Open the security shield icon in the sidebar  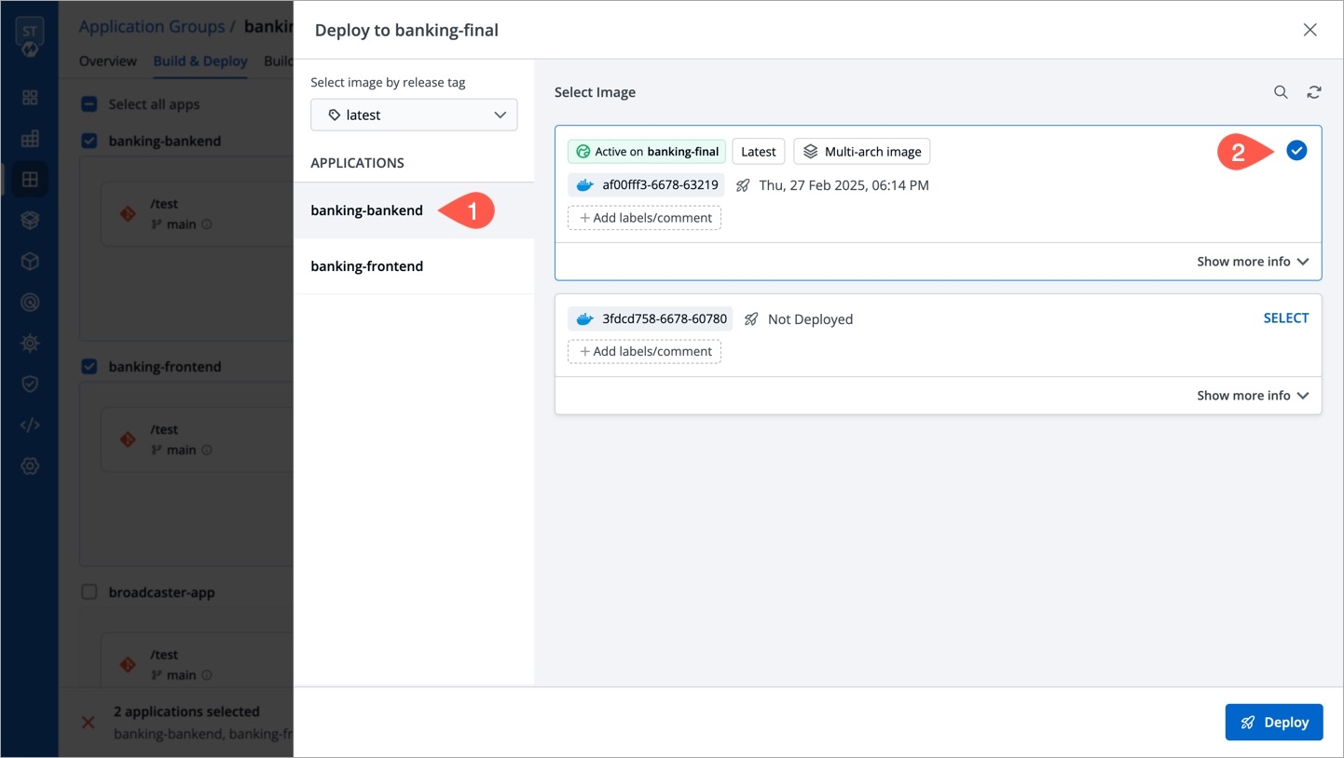tap(30, 384)
